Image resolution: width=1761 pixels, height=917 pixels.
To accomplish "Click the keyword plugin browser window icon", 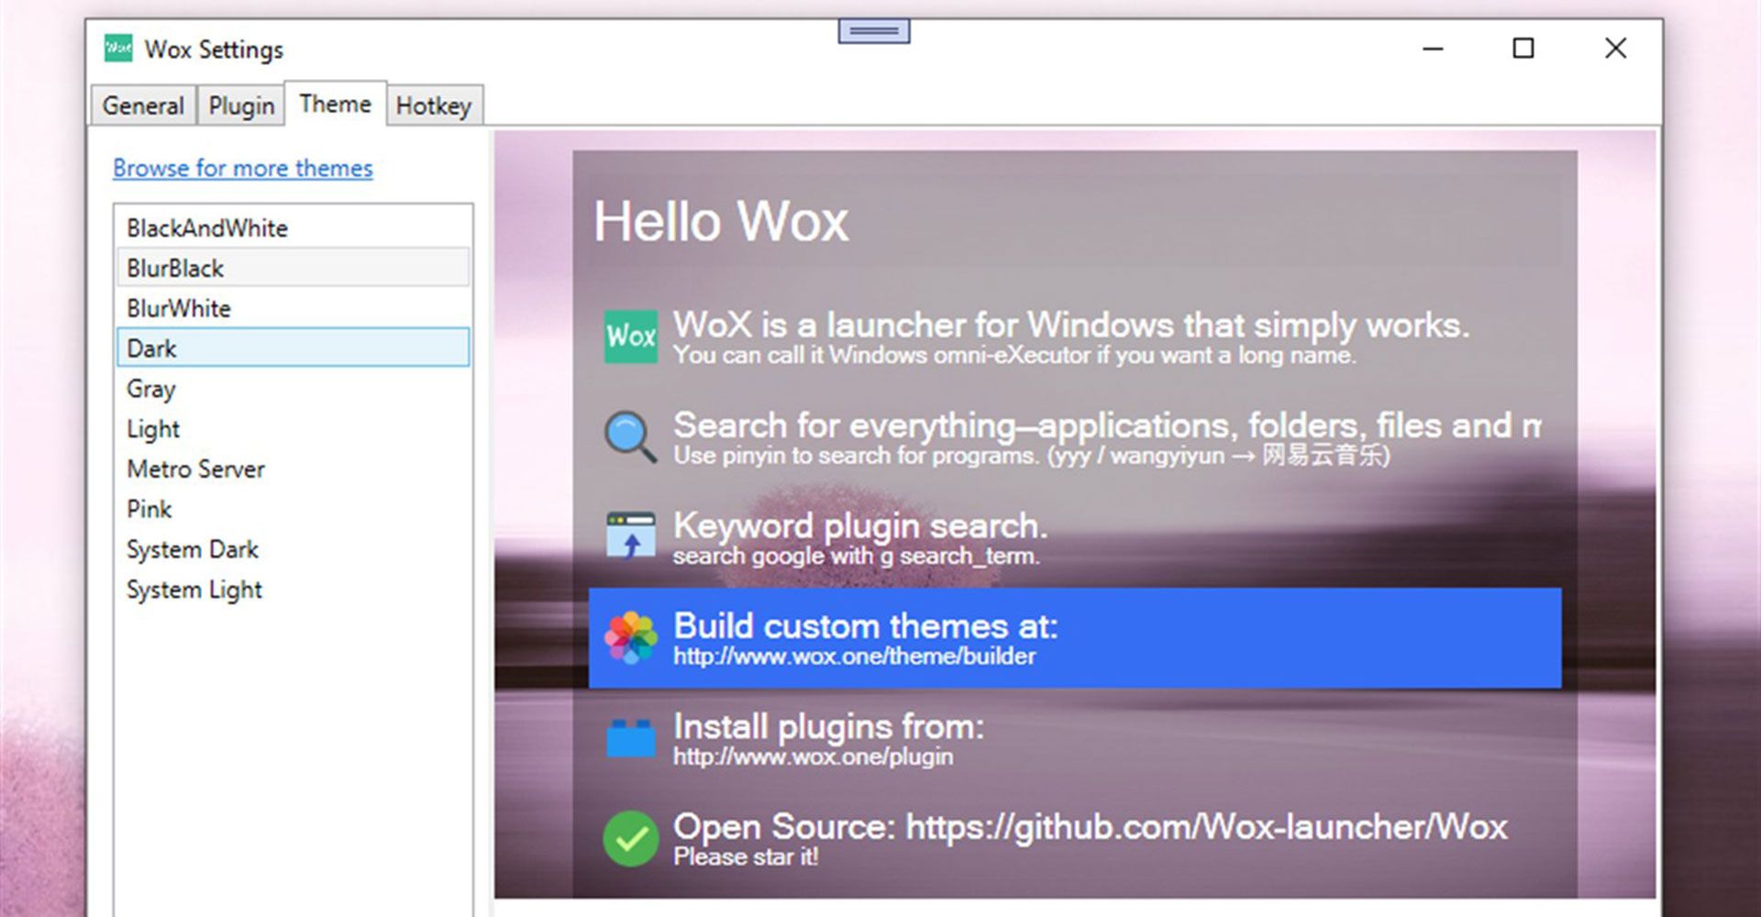I will click(x=630, y=536).
